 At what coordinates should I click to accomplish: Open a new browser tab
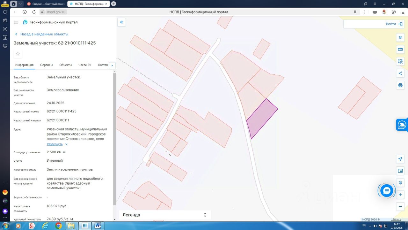(113, 4)
